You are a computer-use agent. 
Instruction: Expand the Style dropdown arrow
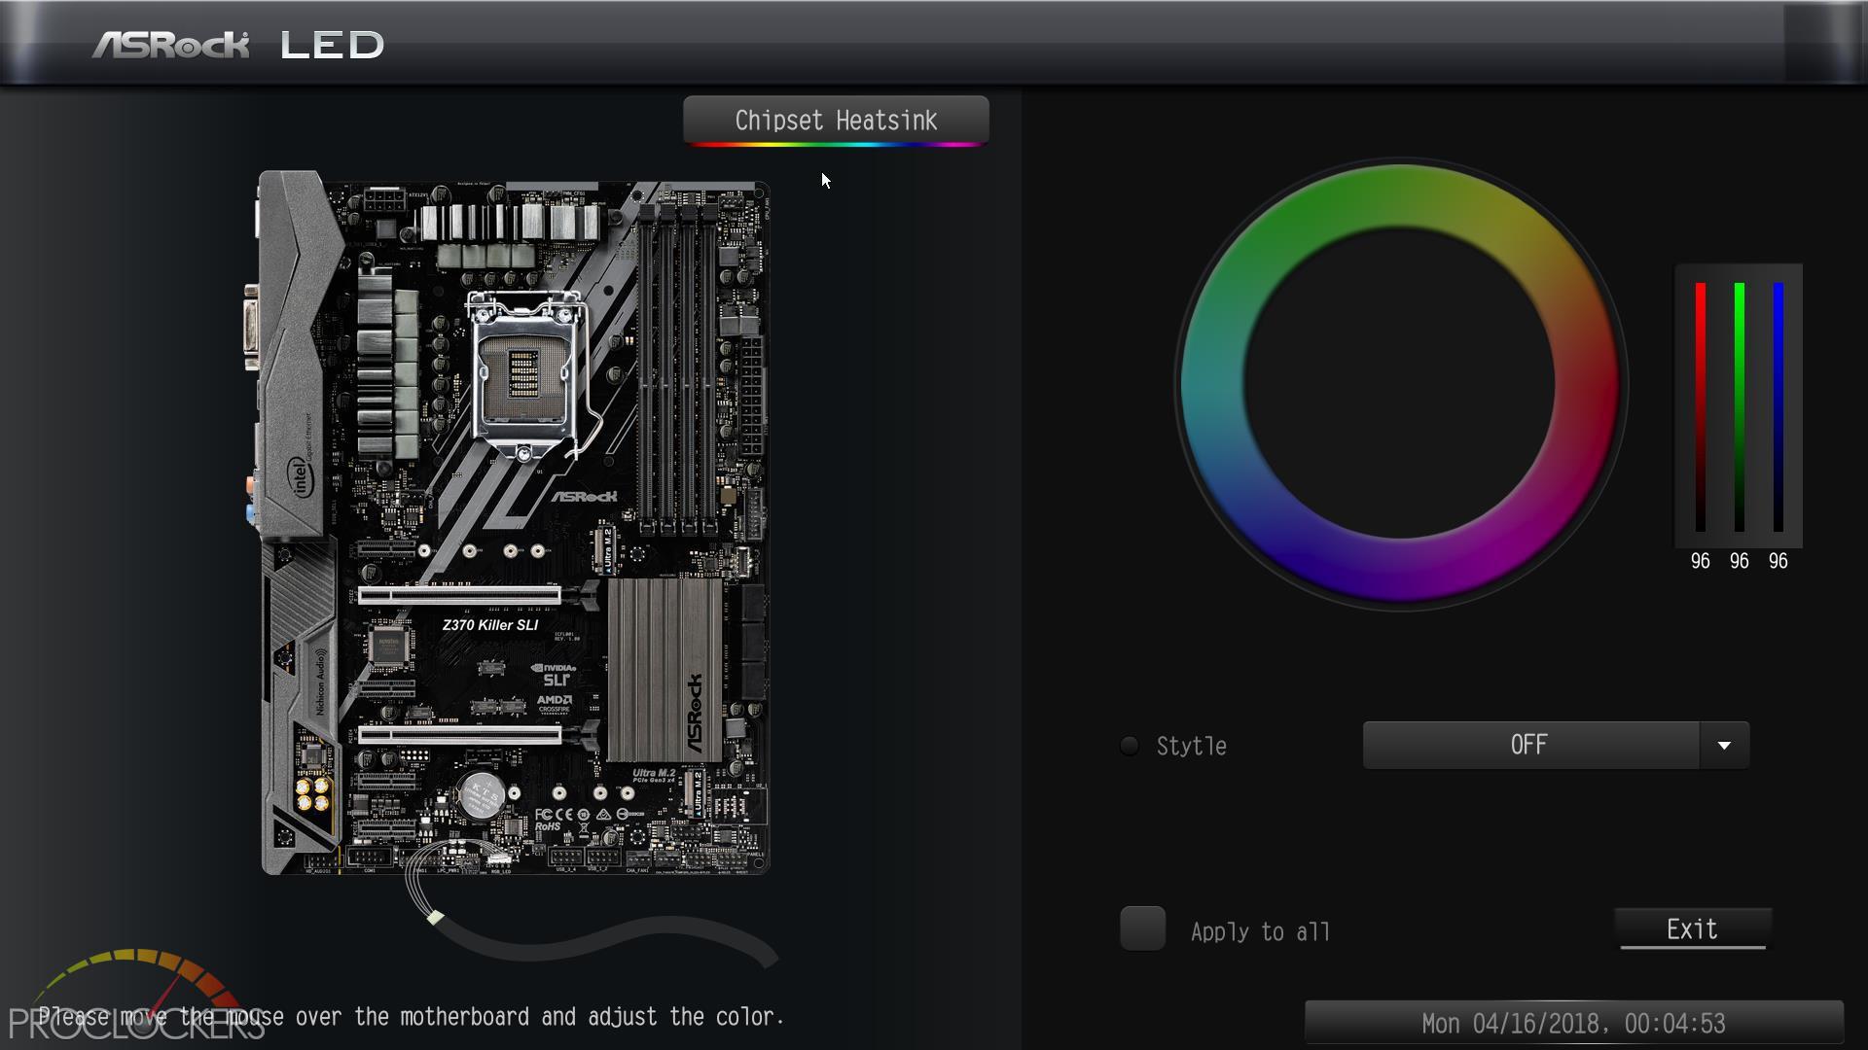(x=1724, y=745)
